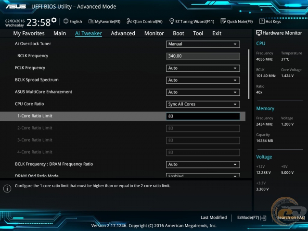Expand the FCLK Frequency dropdown
The image size is (308, 231).
(x=203, y=68)
